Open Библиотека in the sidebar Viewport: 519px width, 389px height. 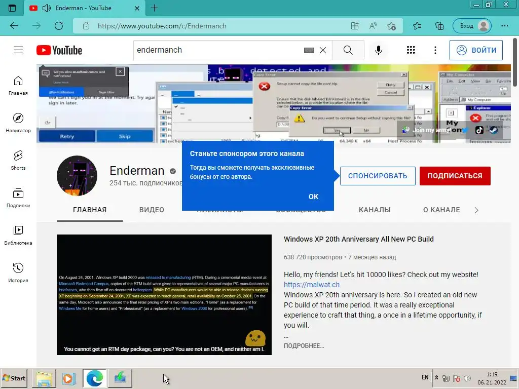(18, 235)
